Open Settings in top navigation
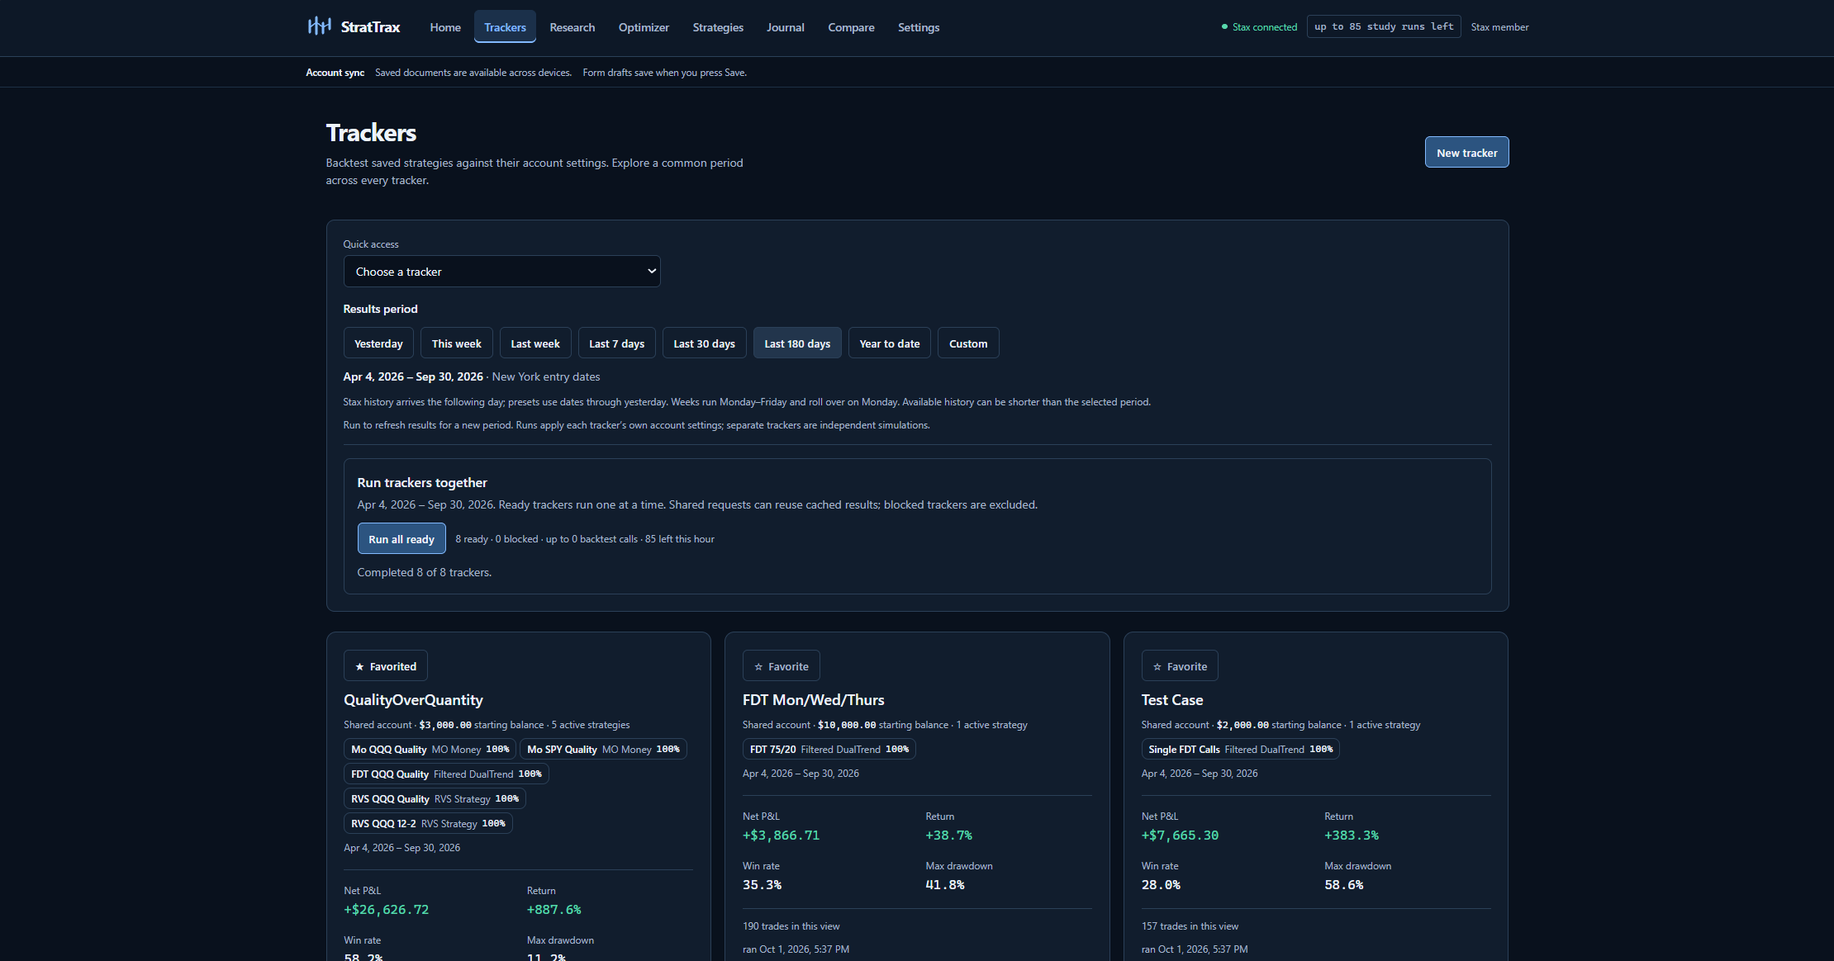The width and height of the screenshot is (1834, 961). tap(919, 27)
